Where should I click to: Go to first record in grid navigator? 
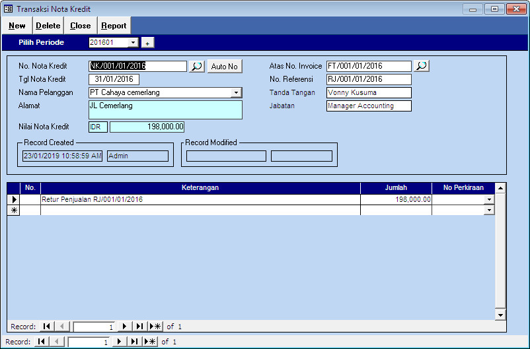47,327
